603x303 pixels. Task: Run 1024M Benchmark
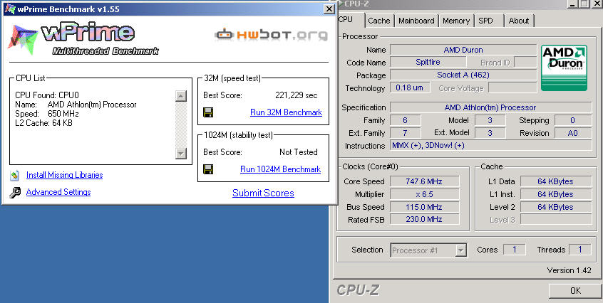[x=280, y=169]
